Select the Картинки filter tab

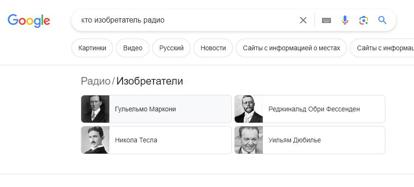[92, 48]
